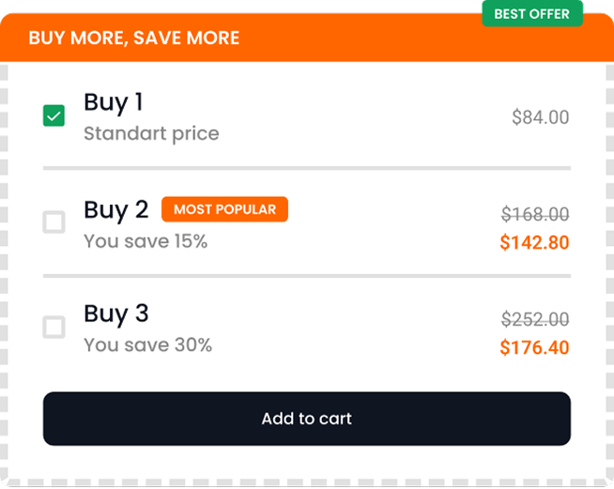This screenshot has height=489, width=614.
Task: Click the orange MOST POPULAR badge
Action: [x=224, y=209]
